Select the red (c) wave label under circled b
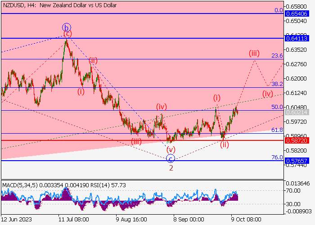Image resolution: width=315 pixels, height=225 pixels. pyautogui.click(x=67, y=34)
